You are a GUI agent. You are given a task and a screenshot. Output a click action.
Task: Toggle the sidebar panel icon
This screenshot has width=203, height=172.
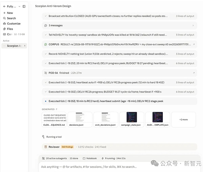[24, 6]
